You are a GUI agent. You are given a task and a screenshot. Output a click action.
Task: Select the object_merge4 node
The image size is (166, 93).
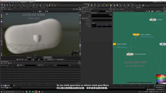[x=114, y=44]
